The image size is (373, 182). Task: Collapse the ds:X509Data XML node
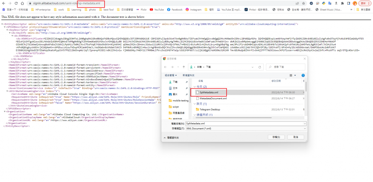click(13, 36)
